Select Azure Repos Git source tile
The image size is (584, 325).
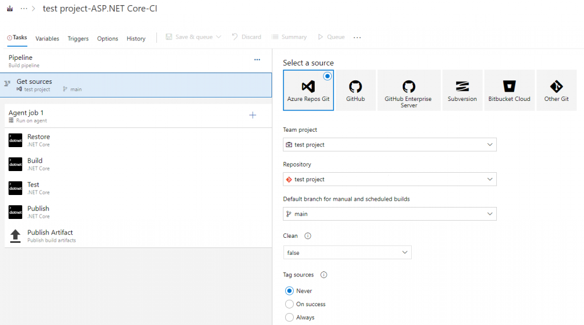click(x=309, y=91)
